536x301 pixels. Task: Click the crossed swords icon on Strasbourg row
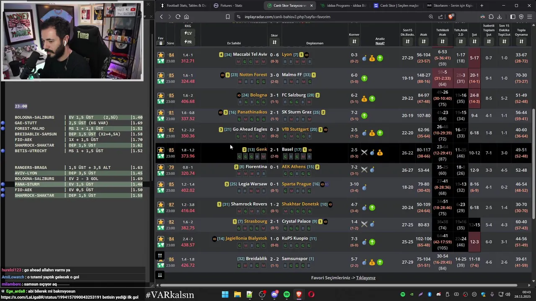click(x=364, y=224)
